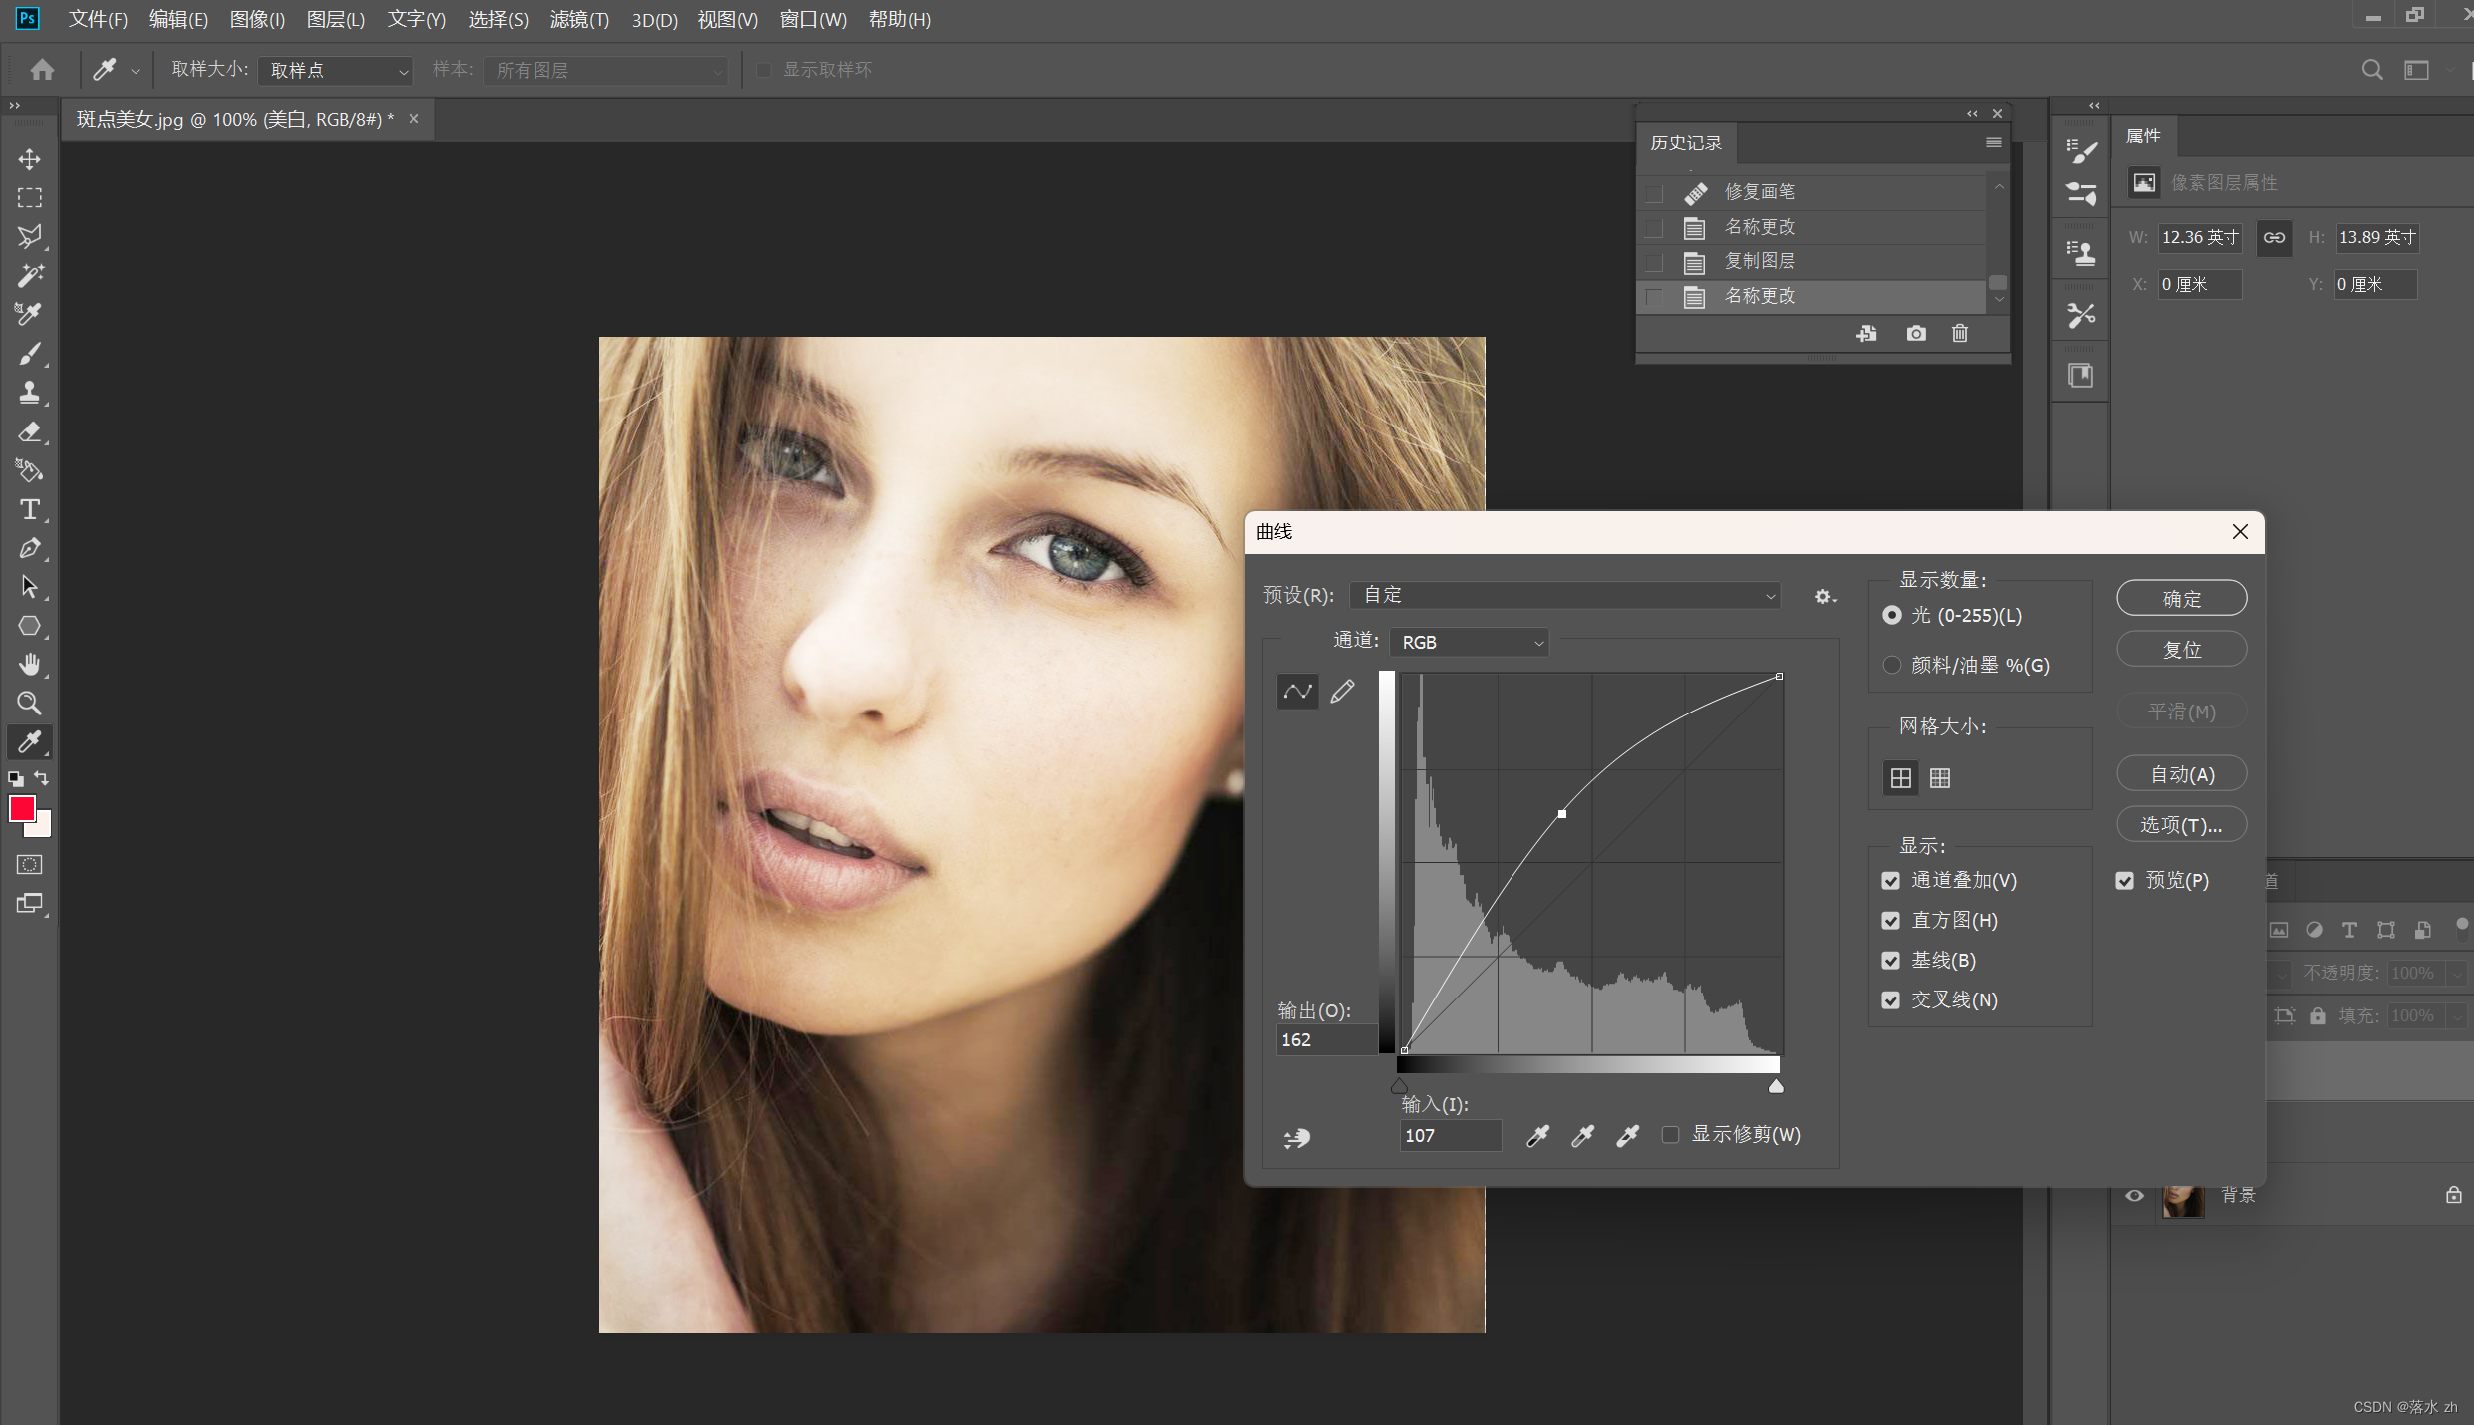Viewport: 2474px width, 1425px height.
Task: Click the red foreground color swatch
Action: point(22,808)
